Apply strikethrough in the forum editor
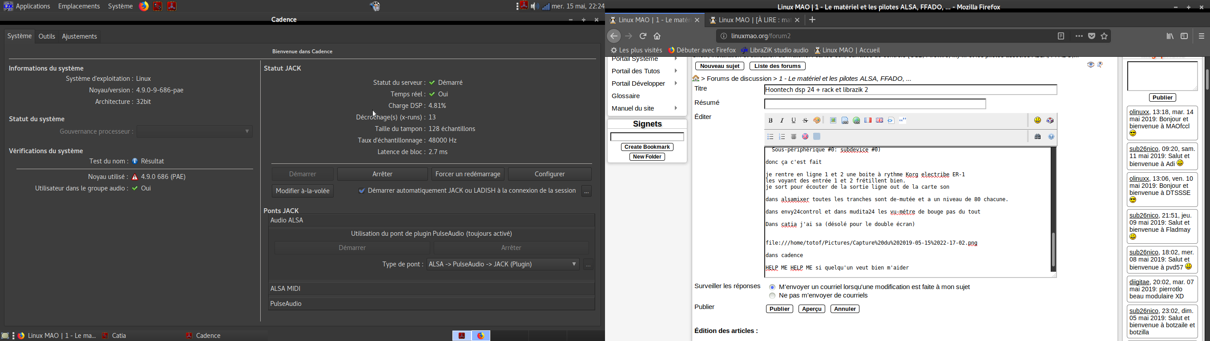The width and height of the screenshot is (1210, 341). (x=805, y=120)
